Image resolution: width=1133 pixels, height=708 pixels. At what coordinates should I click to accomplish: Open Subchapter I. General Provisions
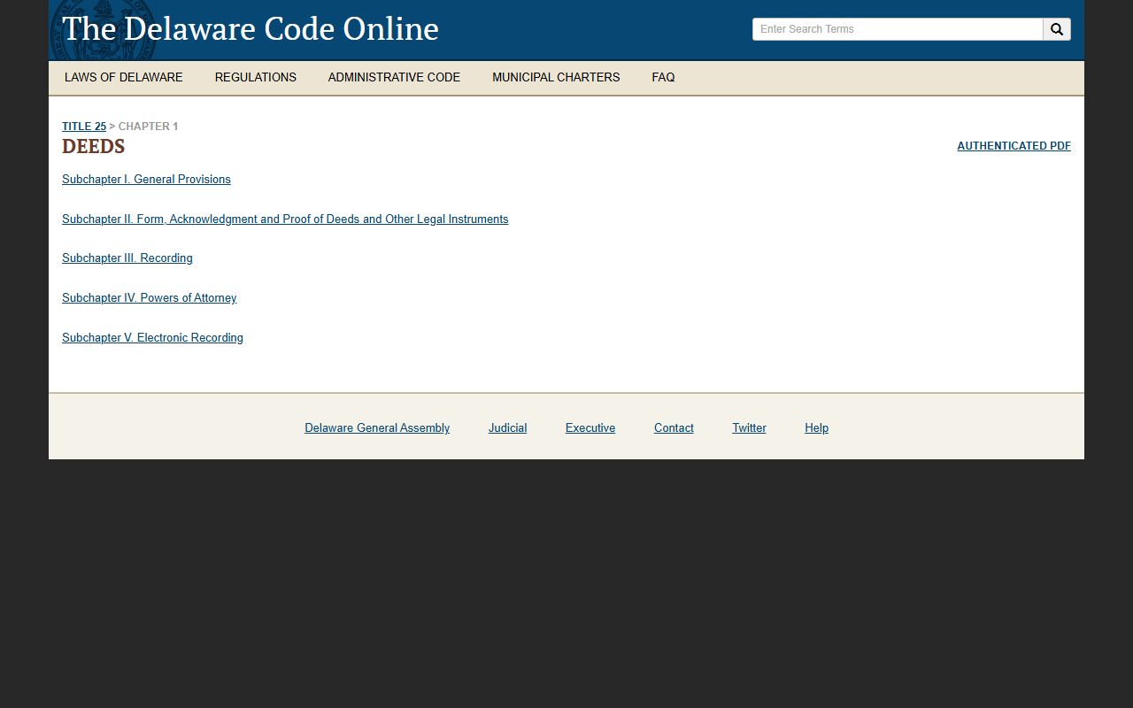pyautogui.click(x=146, y=180)
